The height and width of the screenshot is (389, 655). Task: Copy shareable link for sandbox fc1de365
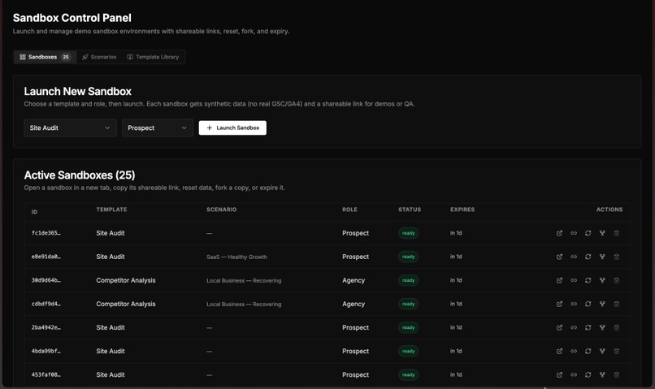click(574, 233)
